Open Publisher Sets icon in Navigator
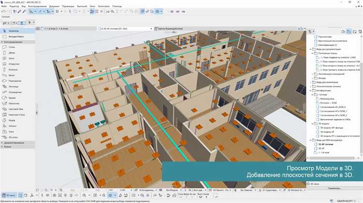363x203 pixels. coord(360,32)
